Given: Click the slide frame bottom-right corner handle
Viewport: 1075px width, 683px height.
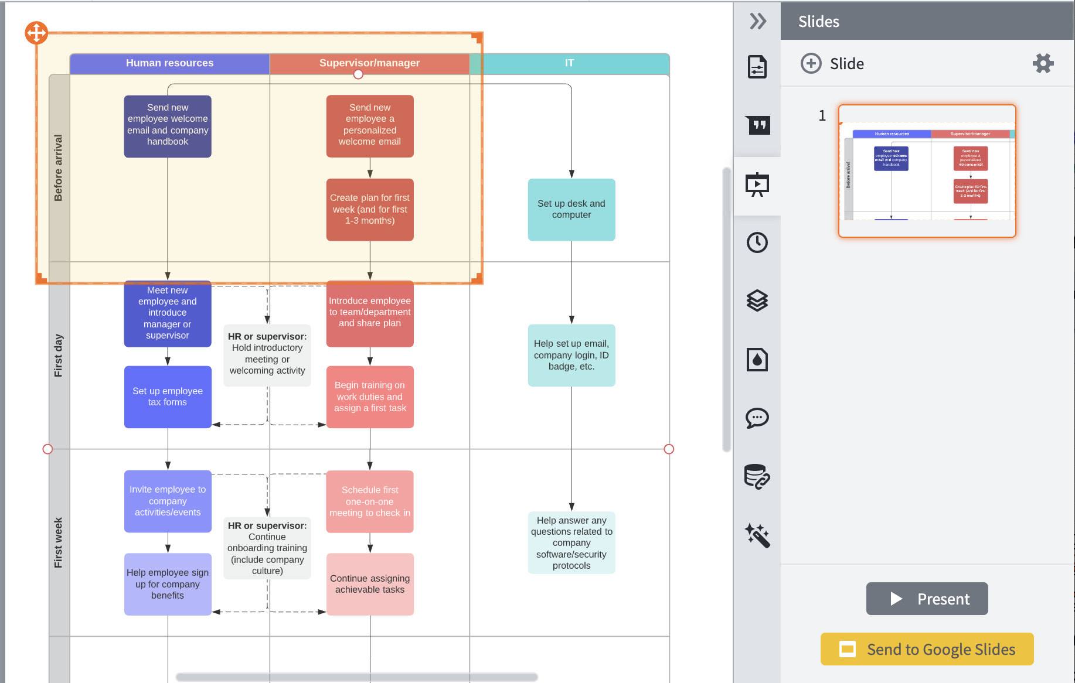Looking at the screenshot, I should coord(477,278).
